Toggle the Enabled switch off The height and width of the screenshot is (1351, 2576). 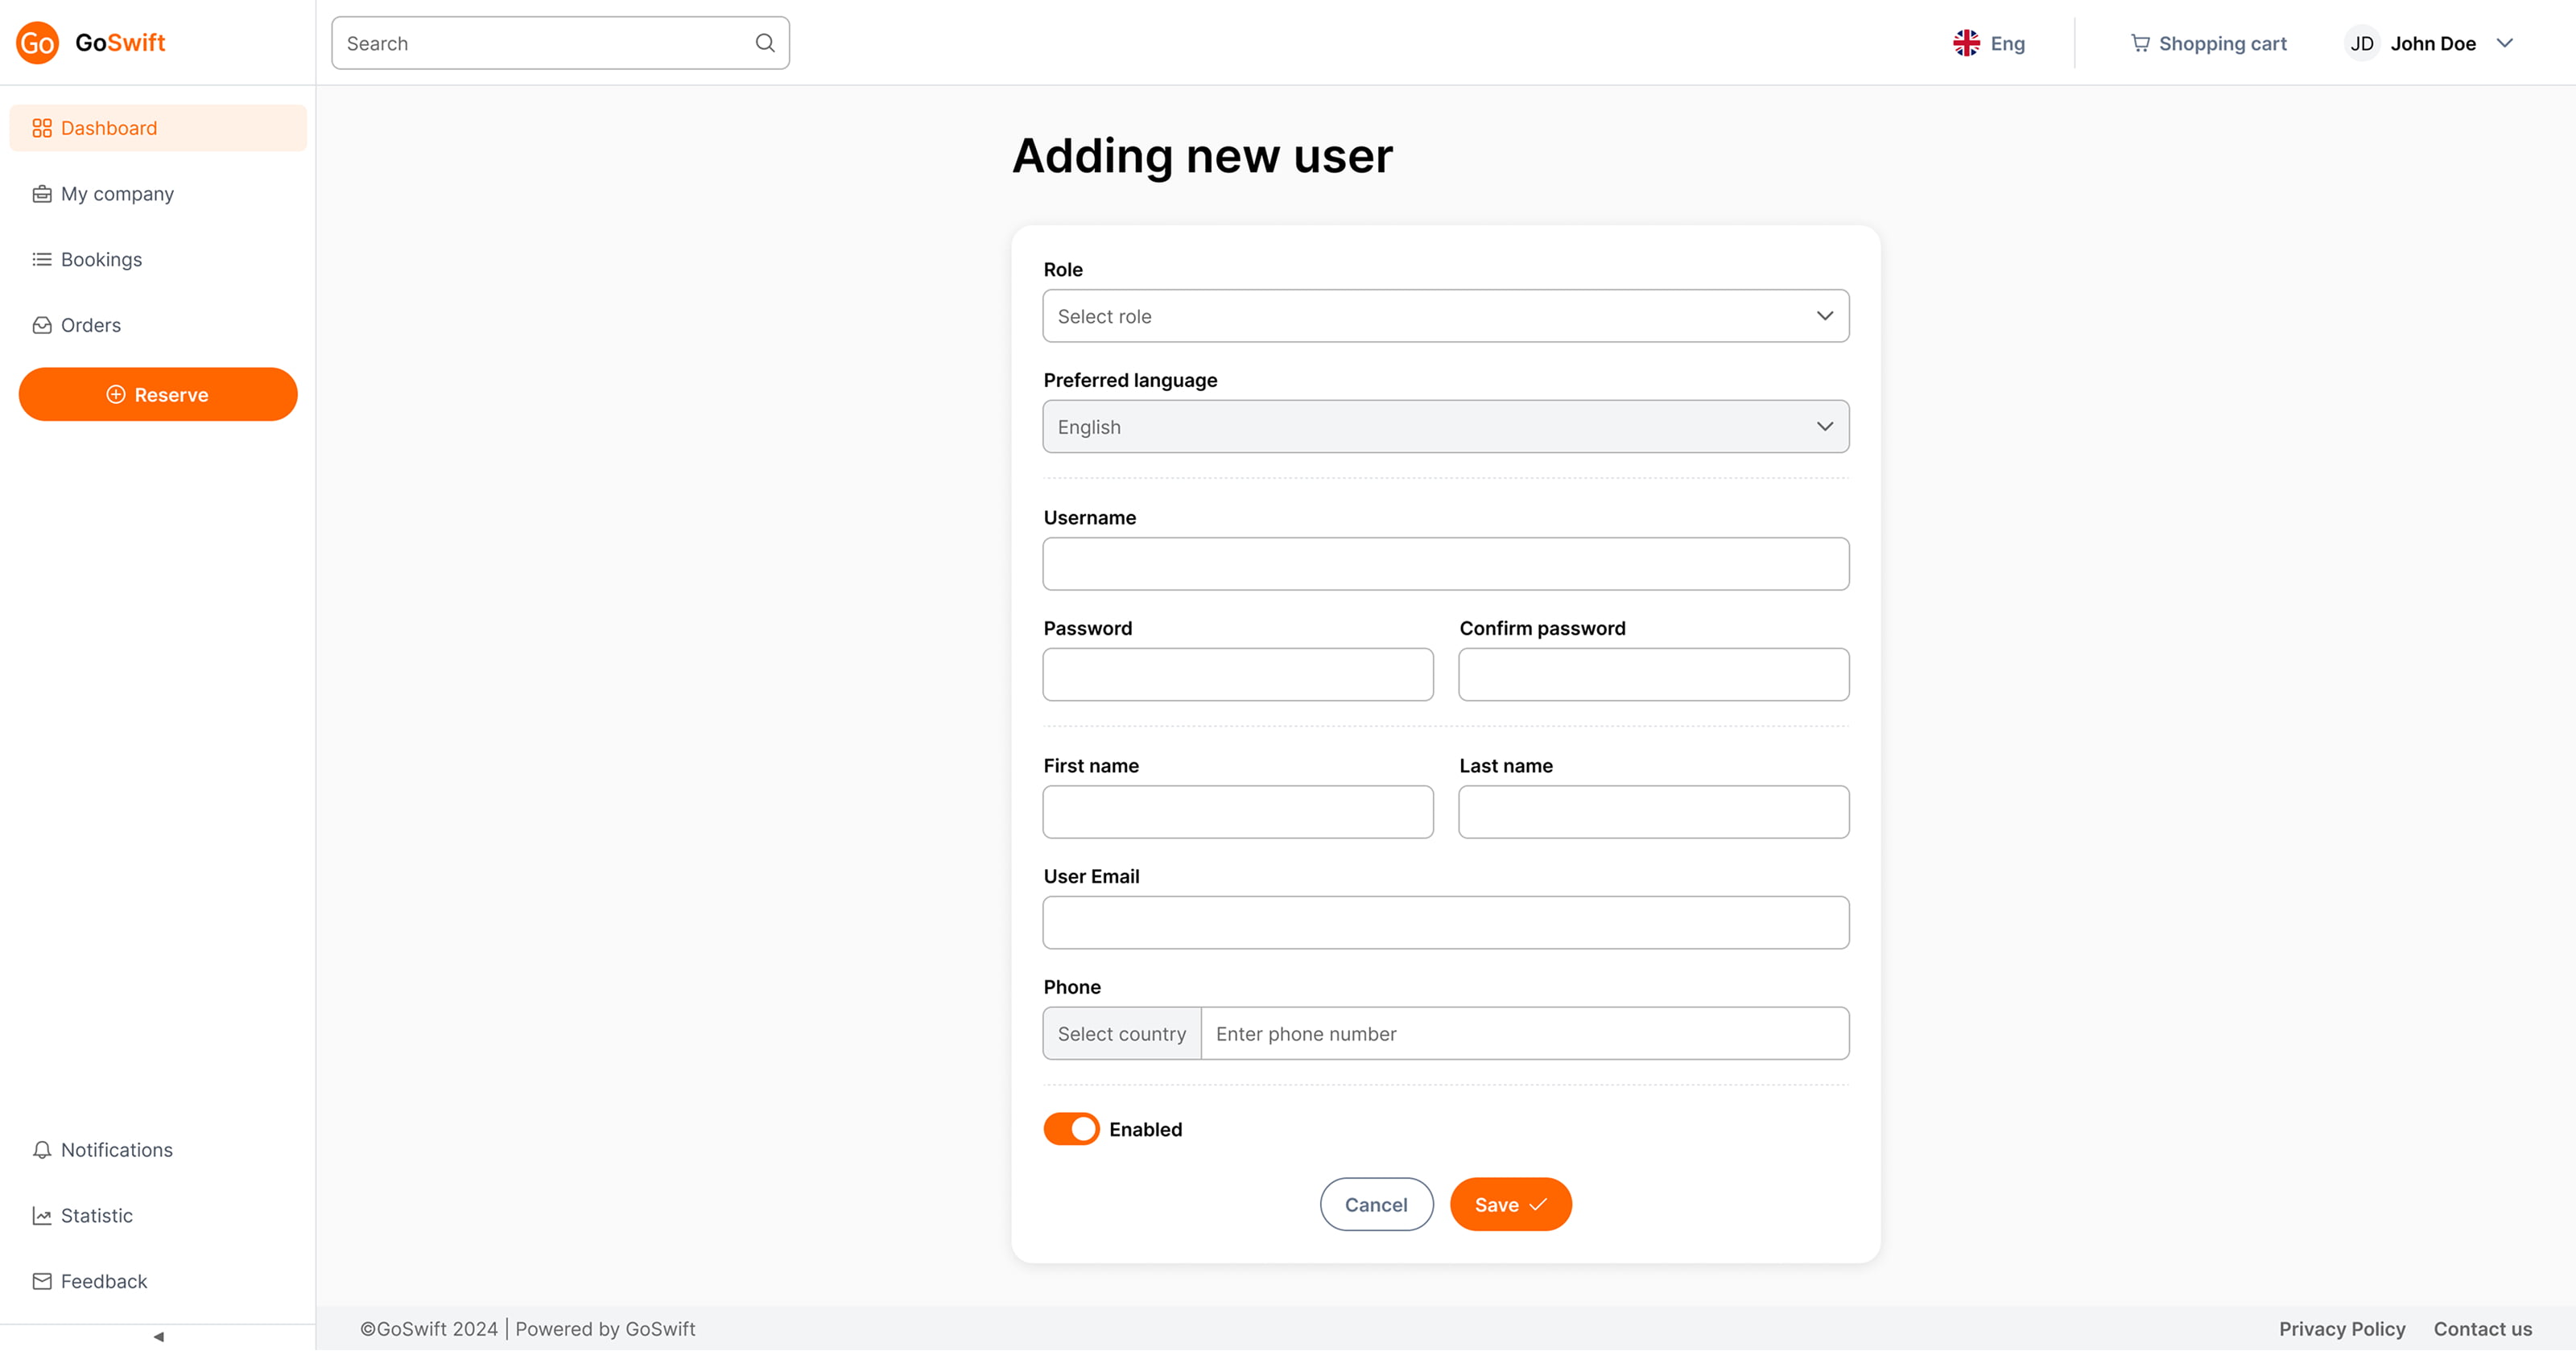tap(1071, 1129)
